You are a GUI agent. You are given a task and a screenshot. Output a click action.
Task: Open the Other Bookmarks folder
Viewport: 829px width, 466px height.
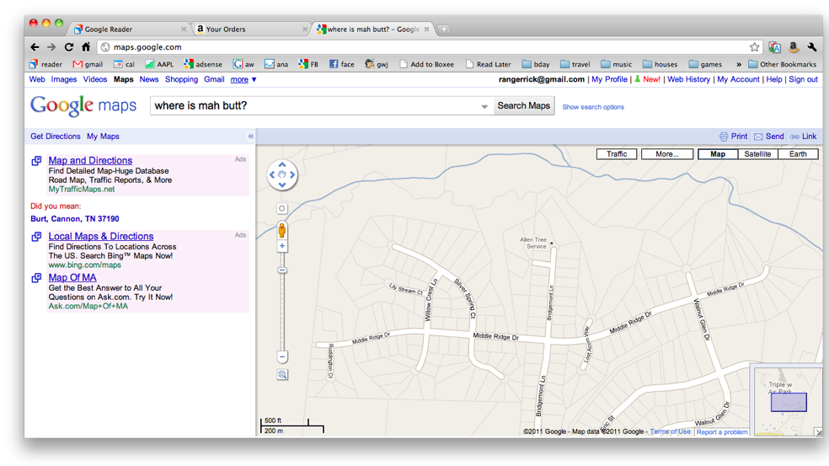(x=782, y=65)
